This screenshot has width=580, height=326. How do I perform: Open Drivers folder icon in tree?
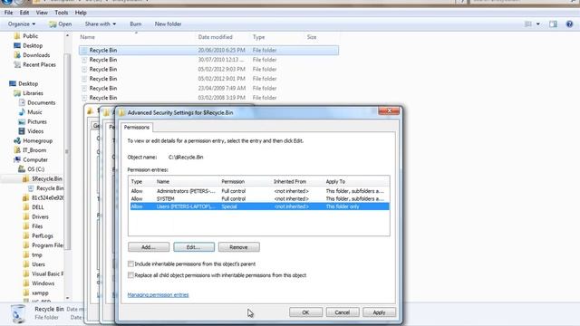[x=26, y=217]
